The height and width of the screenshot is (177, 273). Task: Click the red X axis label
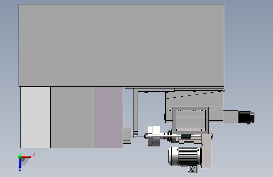[34, 155]
